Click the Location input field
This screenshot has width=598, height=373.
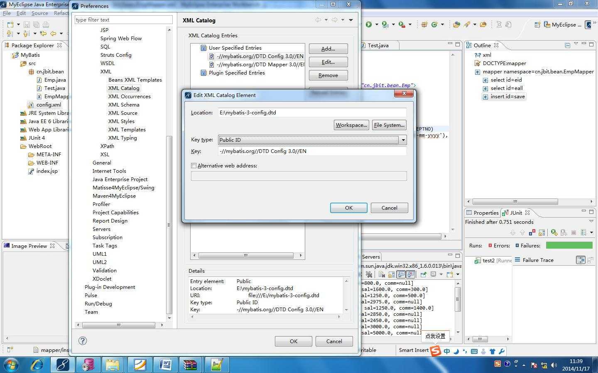coord(312,112)
